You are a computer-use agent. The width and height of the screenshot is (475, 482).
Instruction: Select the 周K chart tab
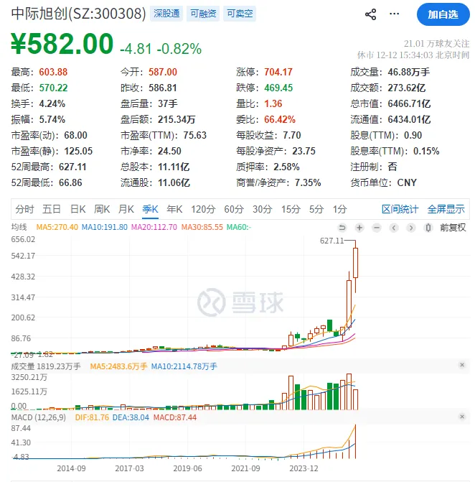click(x=102, y=209)
